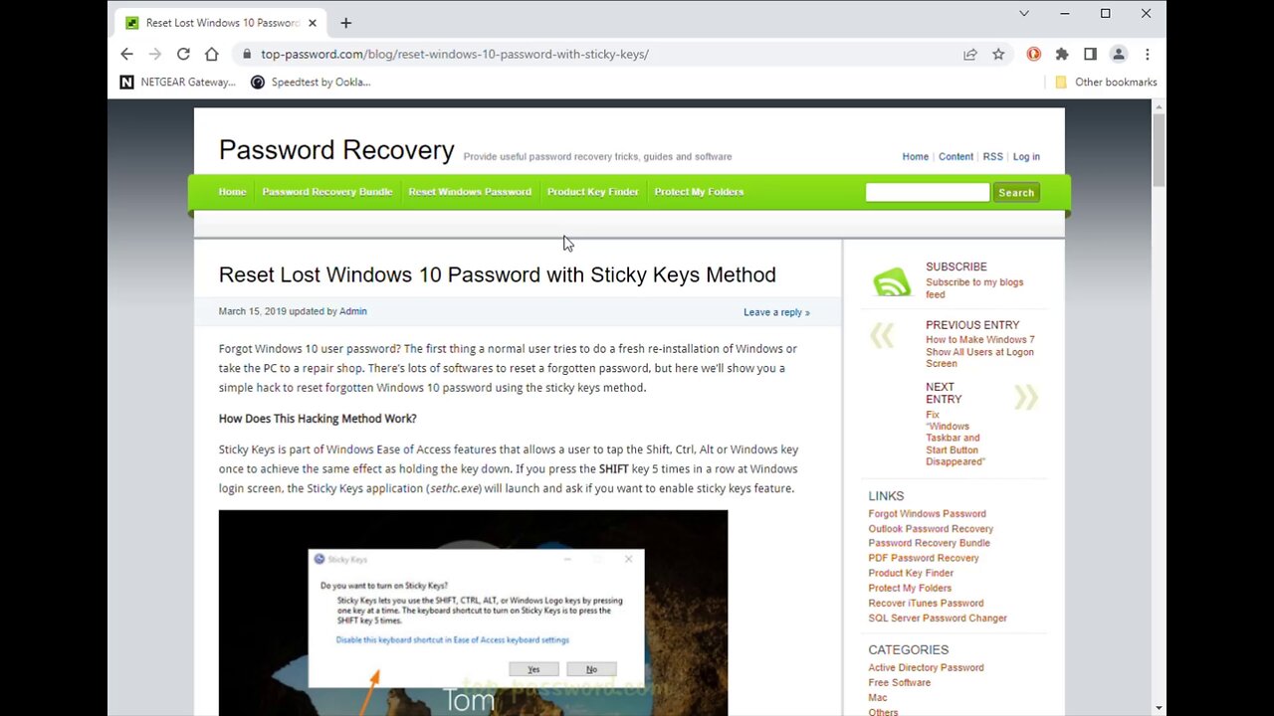Click the scrollbar down arrow
The height and width of the screenshot is (716, 1274).
click(x=1159, y=708)
